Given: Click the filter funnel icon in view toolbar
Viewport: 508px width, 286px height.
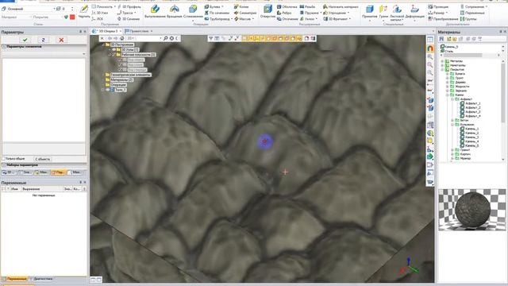Looking at the screenshot, I should [x=211, y=38].
